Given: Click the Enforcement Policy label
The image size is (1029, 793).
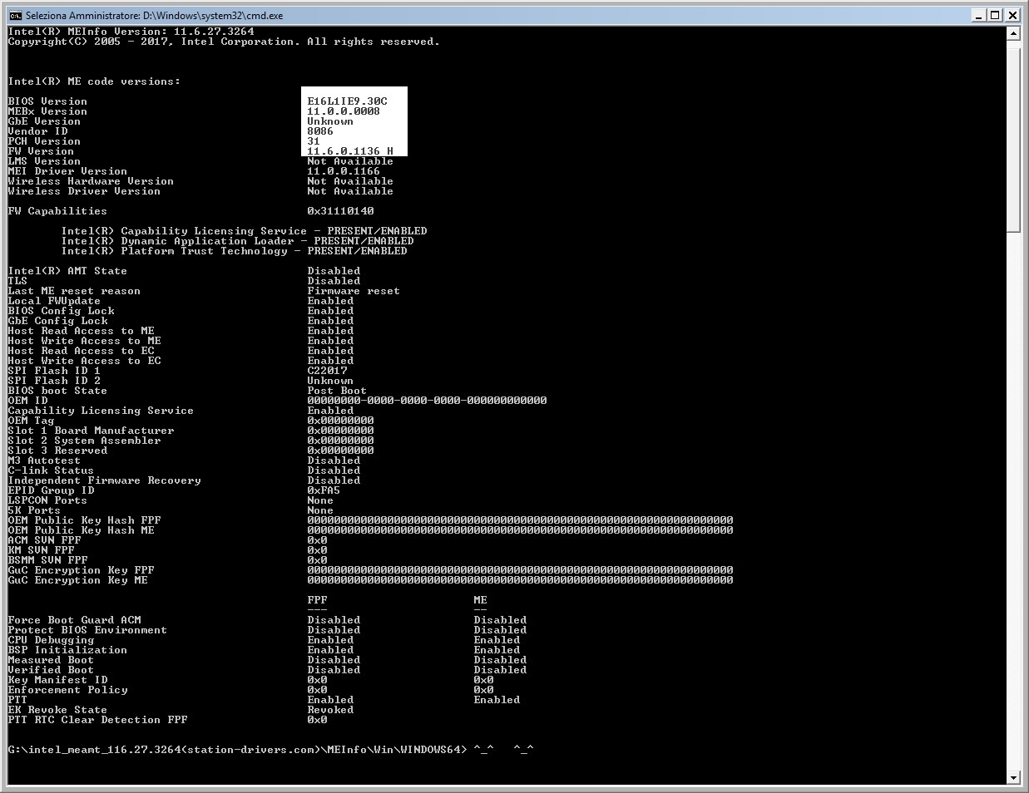Looking at the screenshot, I should pyautogui.click(x=67, y=690).
